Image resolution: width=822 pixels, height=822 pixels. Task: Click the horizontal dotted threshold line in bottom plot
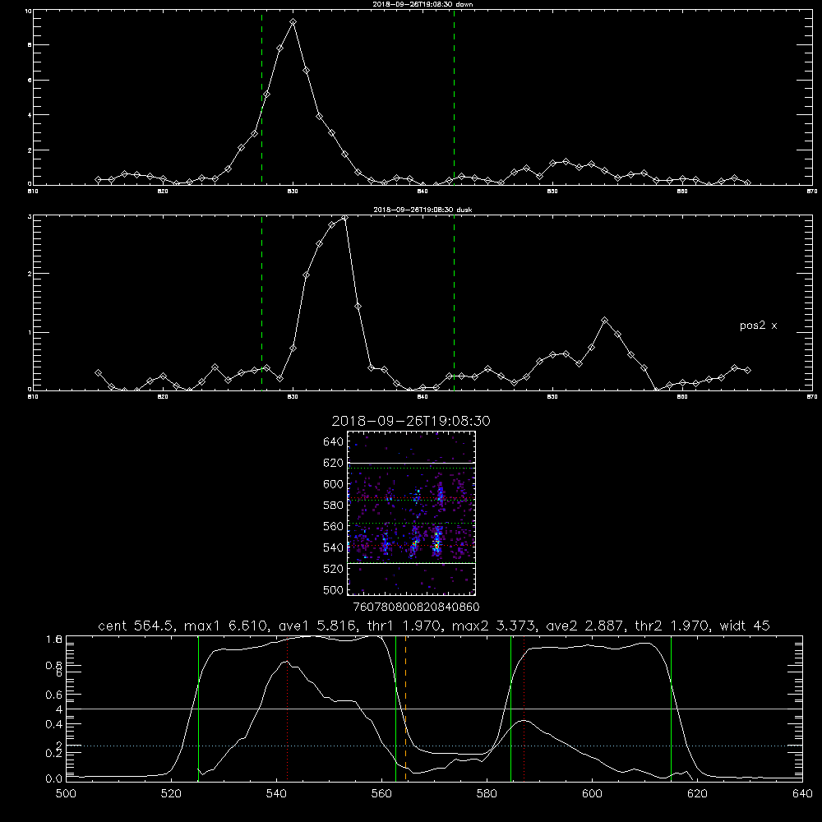tap(434, 746)
